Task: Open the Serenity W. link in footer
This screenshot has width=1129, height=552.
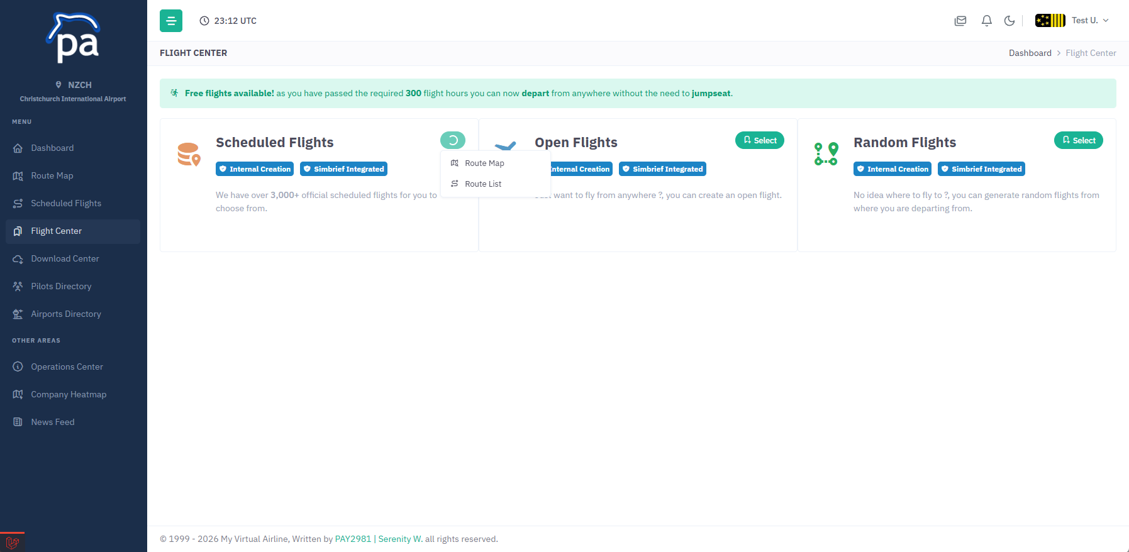Action: (x=401, y=539)
